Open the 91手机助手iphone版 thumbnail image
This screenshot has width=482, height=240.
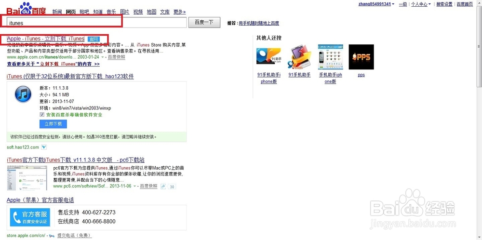268,57
